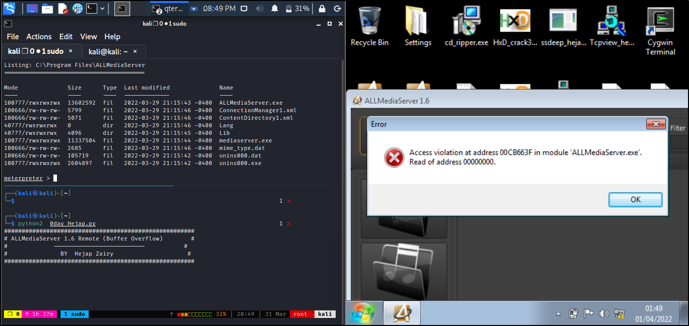Switch to the qterminal taskbar window entry
Image resolution: width=689 pixels, height=326 pixels.
pyautogui.click(x=169, y=9)
